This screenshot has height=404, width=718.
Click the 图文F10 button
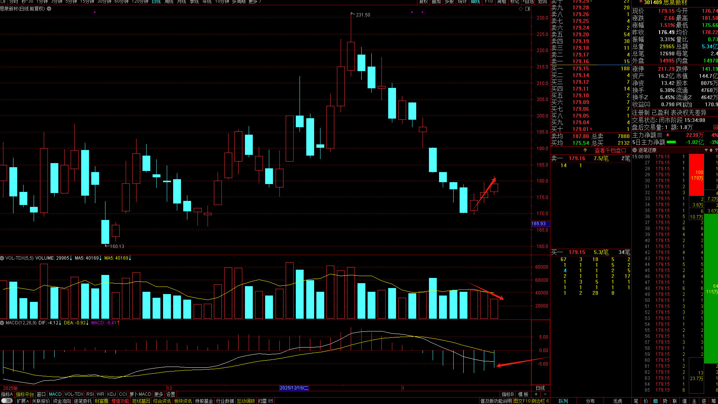pos(522,401)
